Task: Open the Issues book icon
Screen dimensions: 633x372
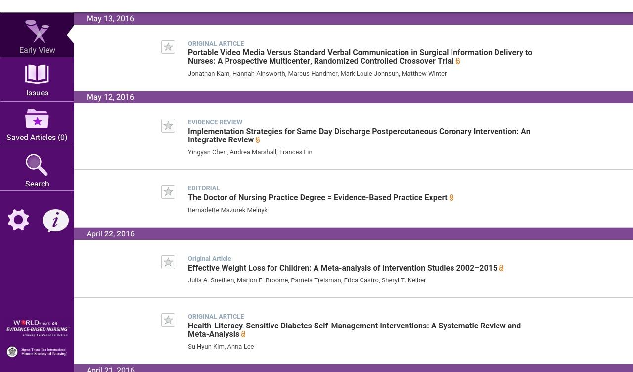Action: pos(37,75)
